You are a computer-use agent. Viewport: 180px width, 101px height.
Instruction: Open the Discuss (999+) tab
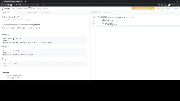pyautogui.click(x=33, y=13)
